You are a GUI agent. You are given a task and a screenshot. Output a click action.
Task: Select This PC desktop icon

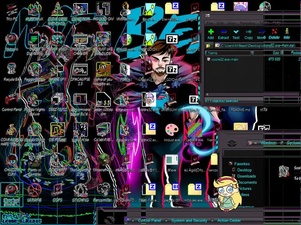12,12
